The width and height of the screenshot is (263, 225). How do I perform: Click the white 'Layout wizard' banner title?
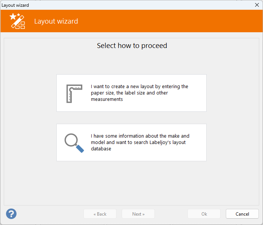pyautogui.click(x=56, y=21)
